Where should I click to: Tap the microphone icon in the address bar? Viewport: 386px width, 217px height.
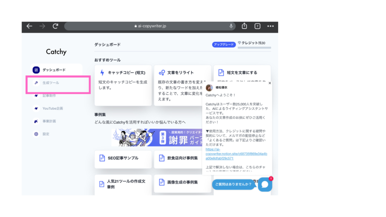point(231,26)
